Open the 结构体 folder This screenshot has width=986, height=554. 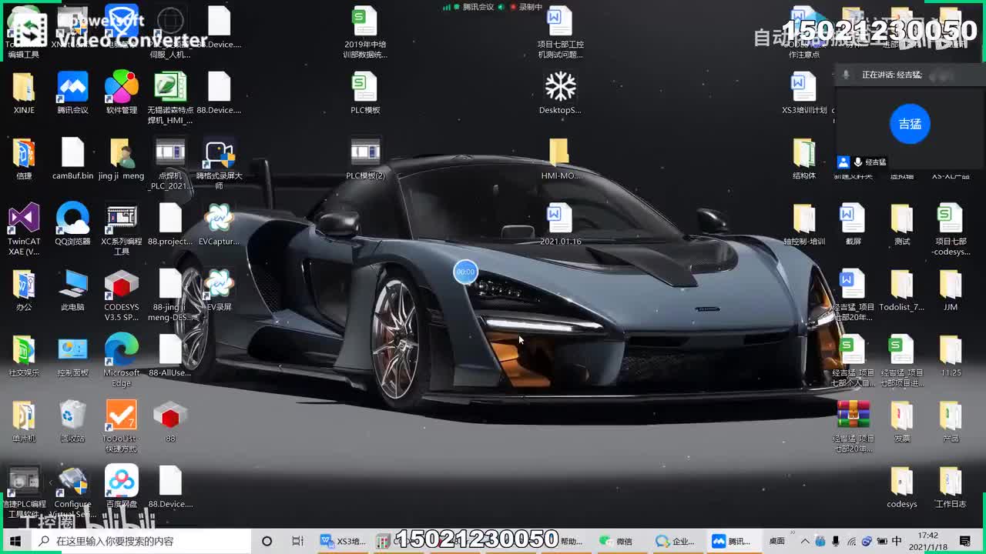(803, 159)
